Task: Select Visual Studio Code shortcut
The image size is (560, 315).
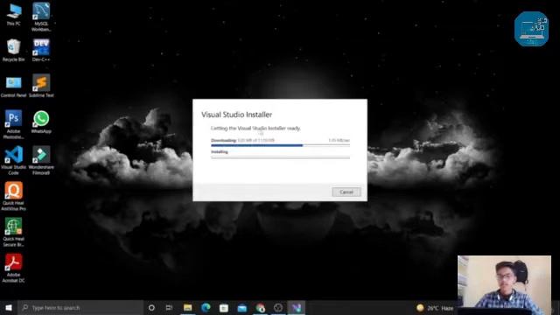Action: click(x=14, y=160)
